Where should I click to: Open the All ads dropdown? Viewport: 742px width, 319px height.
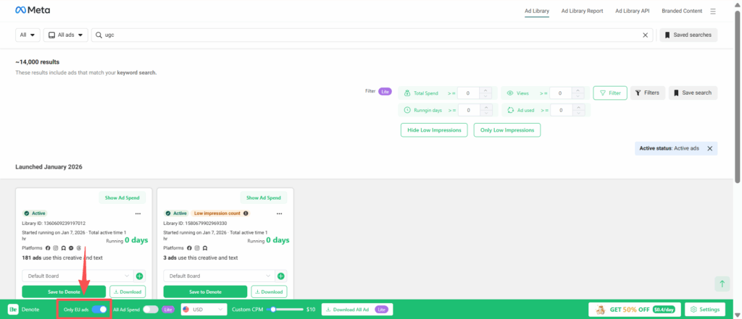point(65,35)
